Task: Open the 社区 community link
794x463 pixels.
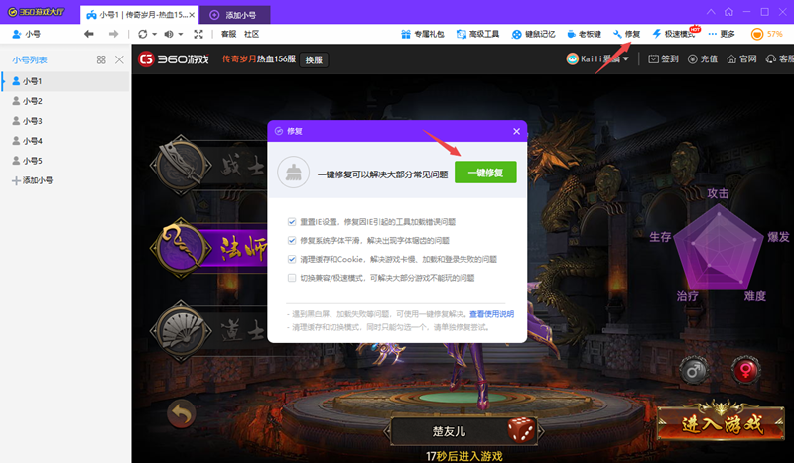Action: (252, 34)
